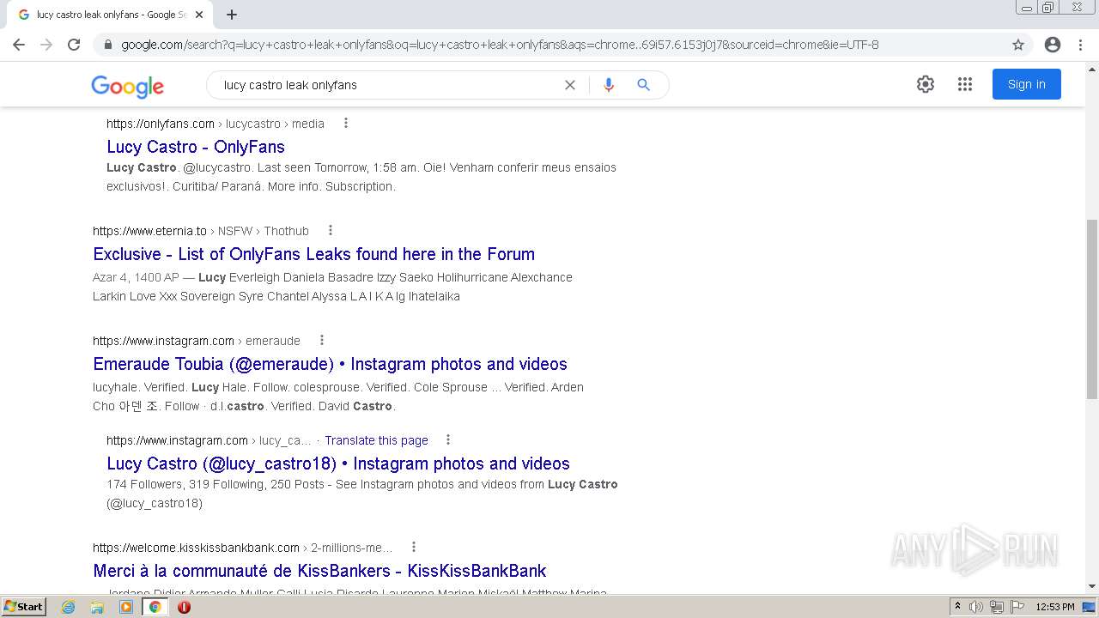Open File Explorer from taskbar
This screenshot has width=1099, height=618.
click(97, 607)
